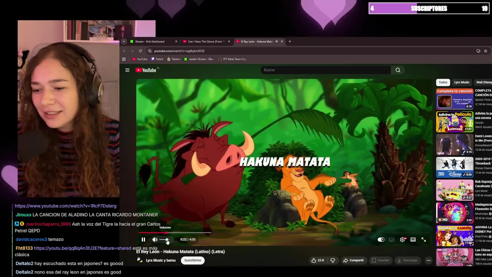Screen dimensions: 492x277
Task: Switch to the Stream - Kick Dashboard tab
Action: [150, 42]
